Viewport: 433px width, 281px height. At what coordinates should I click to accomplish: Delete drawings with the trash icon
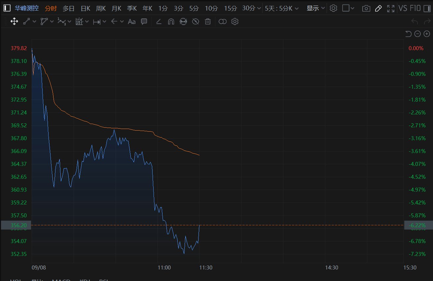click(x=208, y=22)
